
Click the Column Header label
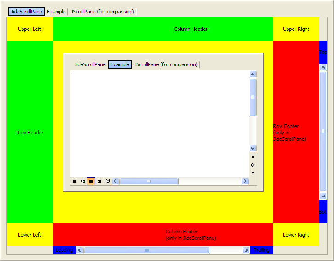click(190, 29)
